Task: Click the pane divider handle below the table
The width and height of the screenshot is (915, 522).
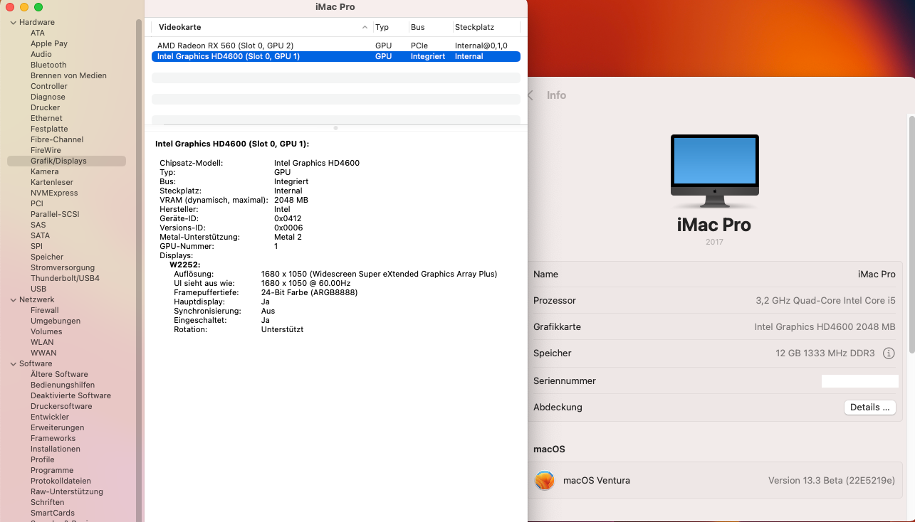Action: [x=335, y=128]
